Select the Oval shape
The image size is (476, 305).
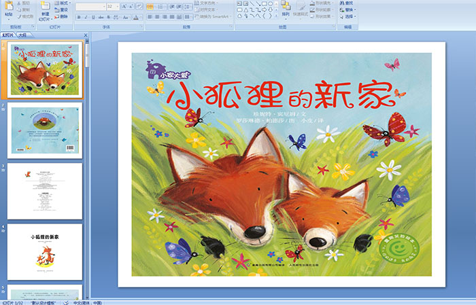coord(271,3)
